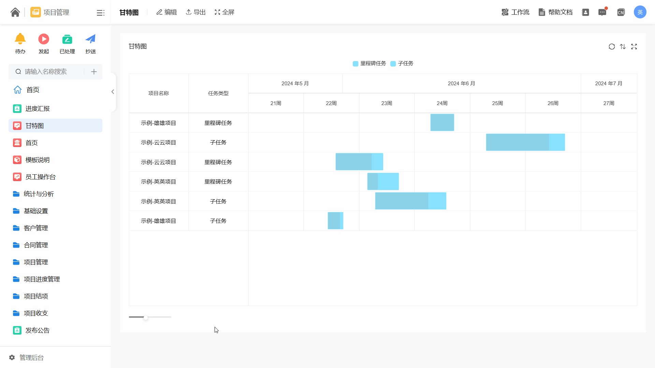
Task: Click the Gantt zoom slider handle
Action: (146, 317)
